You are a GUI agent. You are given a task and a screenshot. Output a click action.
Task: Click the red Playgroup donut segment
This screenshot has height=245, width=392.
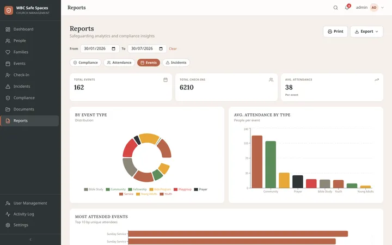(x=130, y=149)
